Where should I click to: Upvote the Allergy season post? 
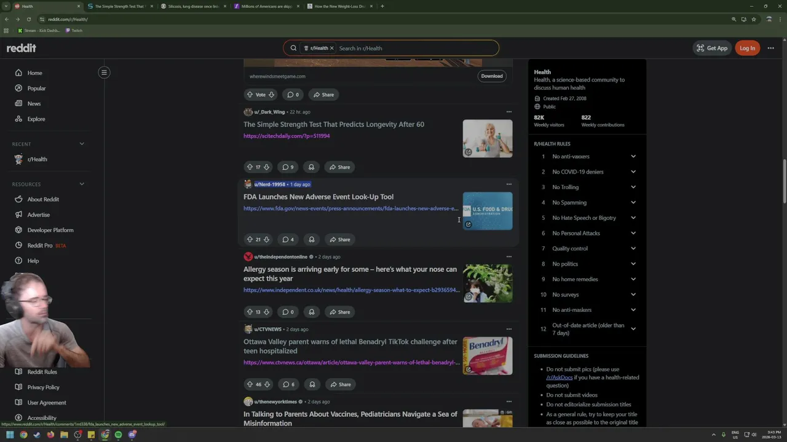[x=250, y=312]
